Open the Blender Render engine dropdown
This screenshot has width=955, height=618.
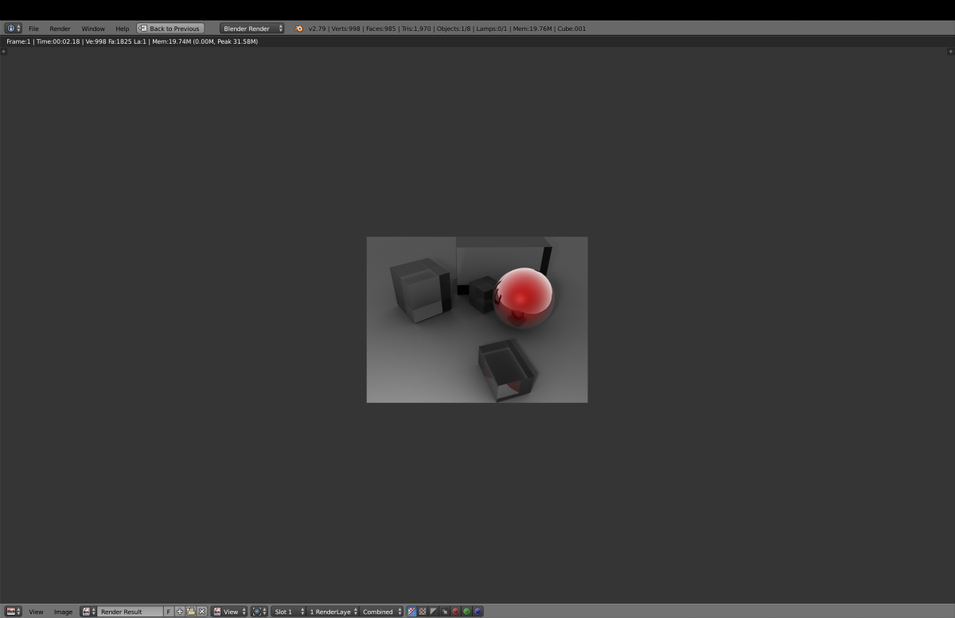[251, 29]
